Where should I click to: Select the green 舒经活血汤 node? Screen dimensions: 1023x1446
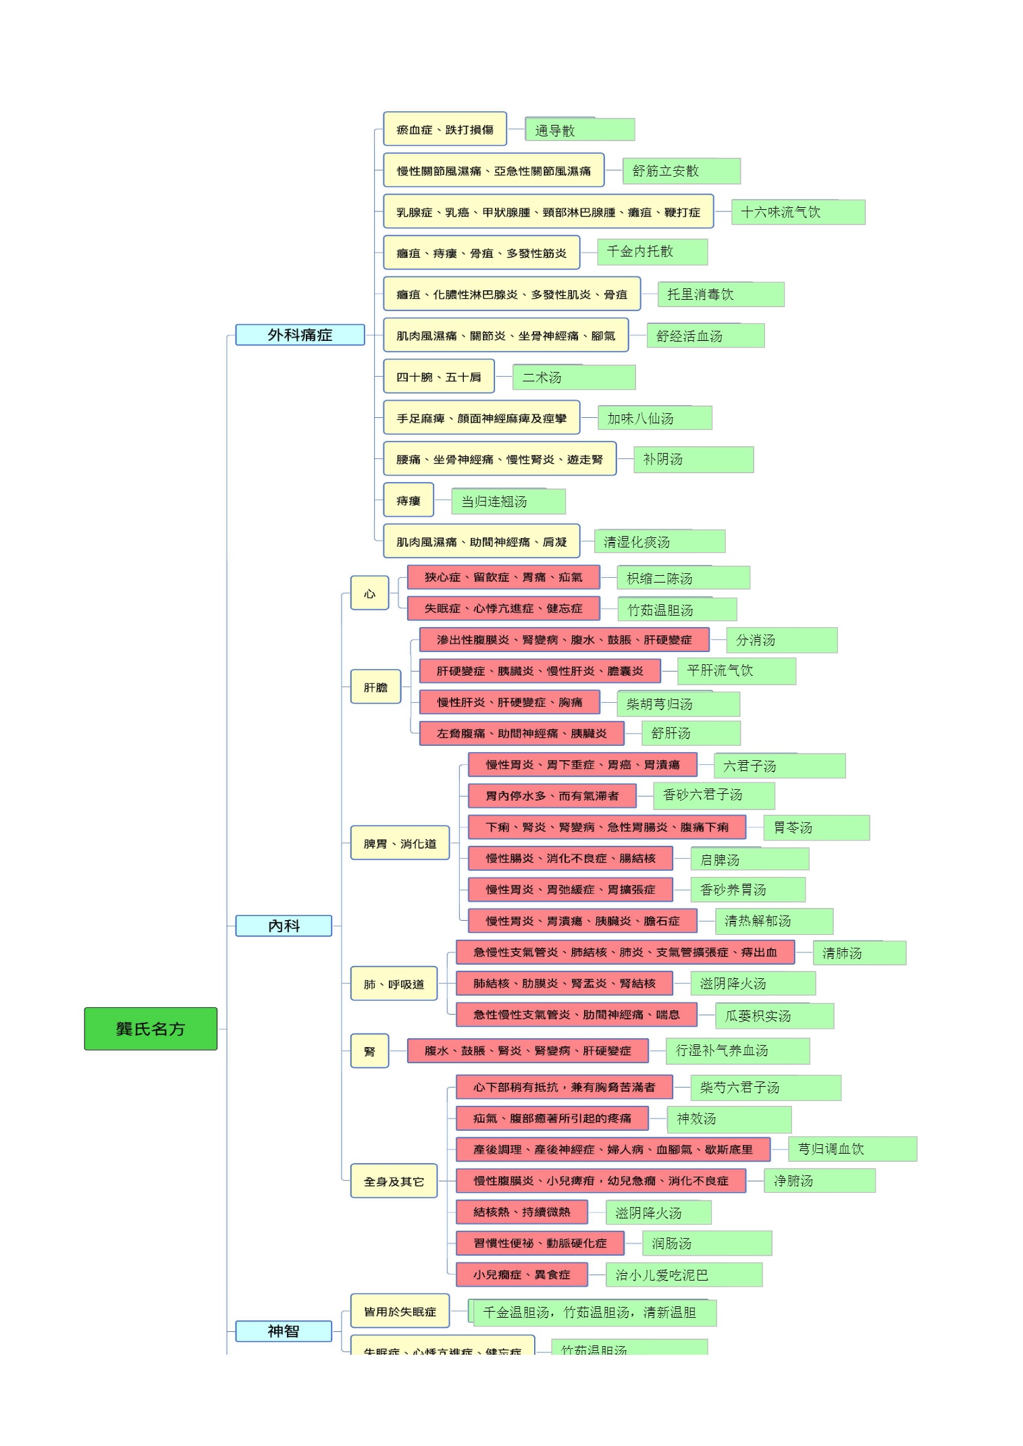pos(706,336)
